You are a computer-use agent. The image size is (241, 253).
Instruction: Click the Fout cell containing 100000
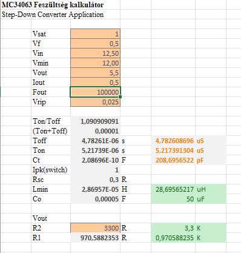(95, 92)
